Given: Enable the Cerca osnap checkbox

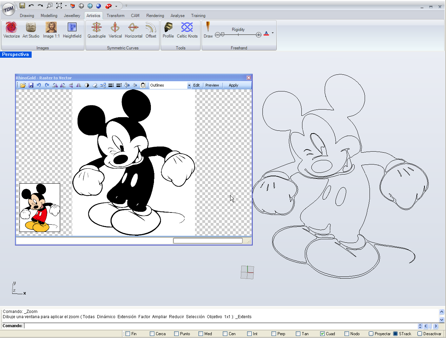Looking at the screenshot, I should pos(152,334).
